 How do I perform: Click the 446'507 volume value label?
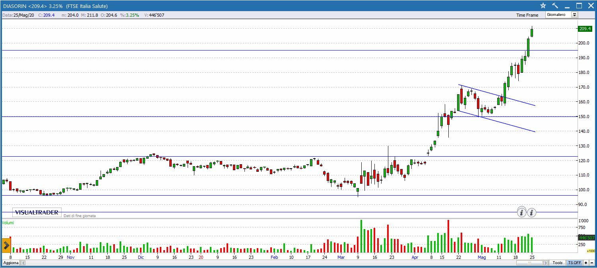coord(586,237)
